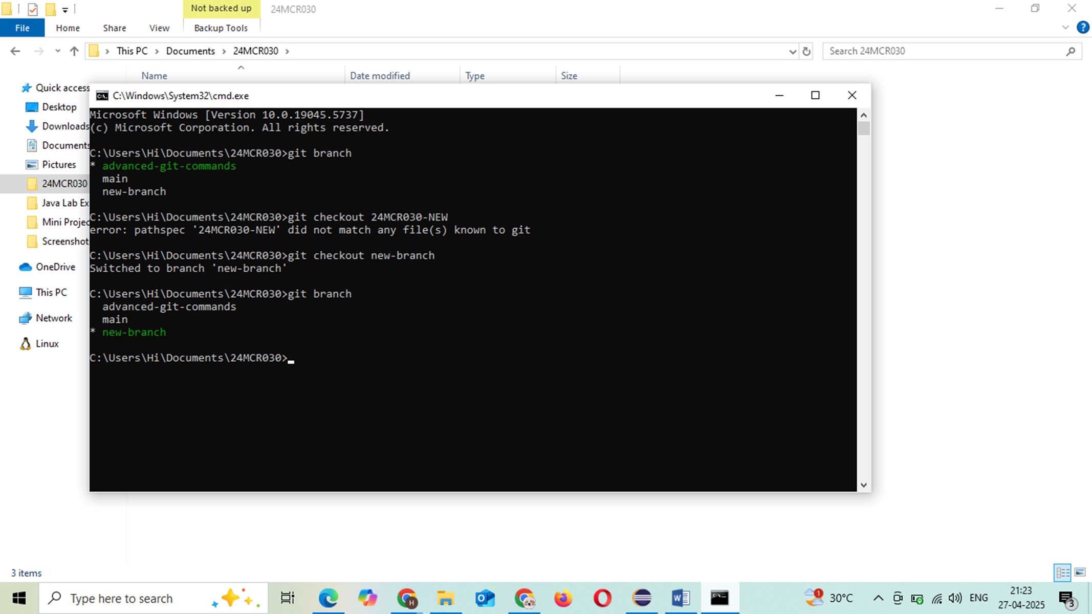Select Quick access in navigation pane

(x=55, y=88)
